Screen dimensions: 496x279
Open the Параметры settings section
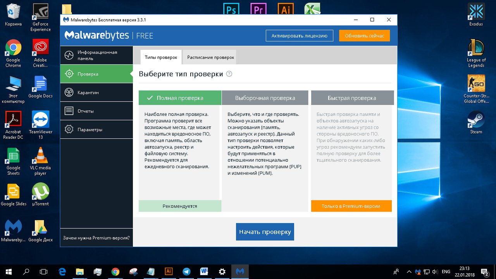tap(96, 129)
